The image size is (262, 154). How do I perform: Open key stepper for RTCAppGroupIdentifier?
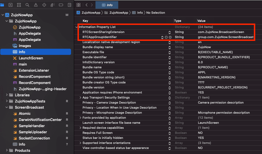point(162,37)
